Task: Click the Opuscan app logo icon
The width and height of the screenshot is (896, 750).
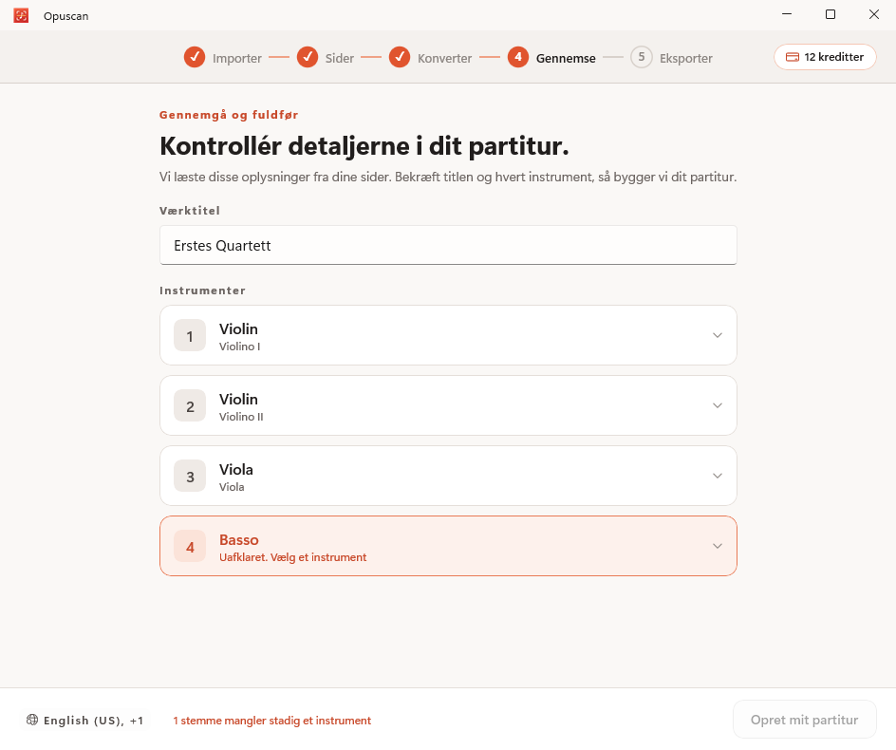Action: click(21, 15)
